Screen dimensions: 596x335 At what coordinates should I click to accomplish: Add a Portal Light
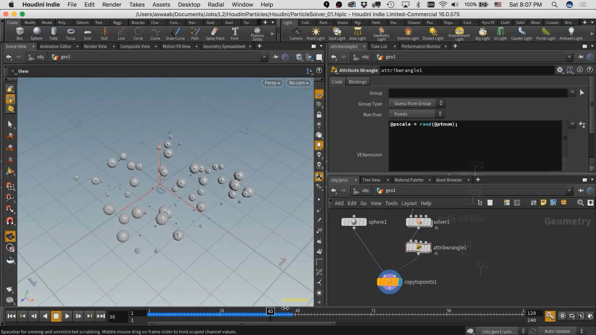tap(546, 33)
